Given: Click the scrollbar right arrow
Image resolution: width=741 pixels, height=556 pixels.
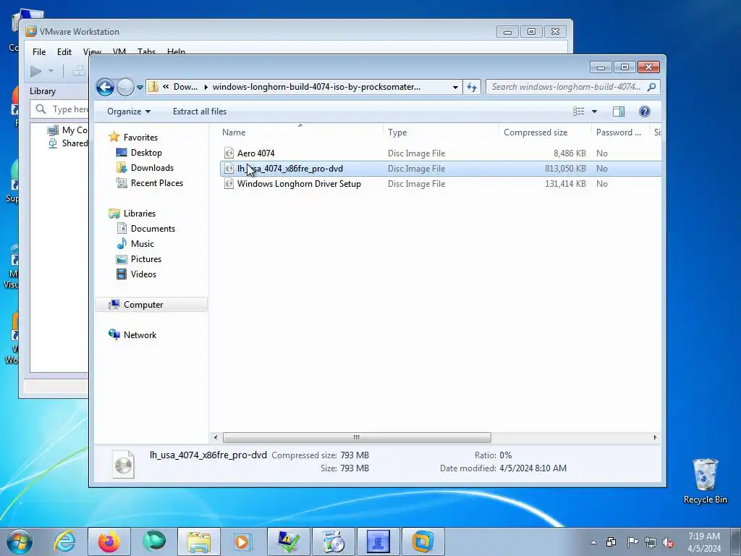Looking at the screenshot, I should (655, 438).
